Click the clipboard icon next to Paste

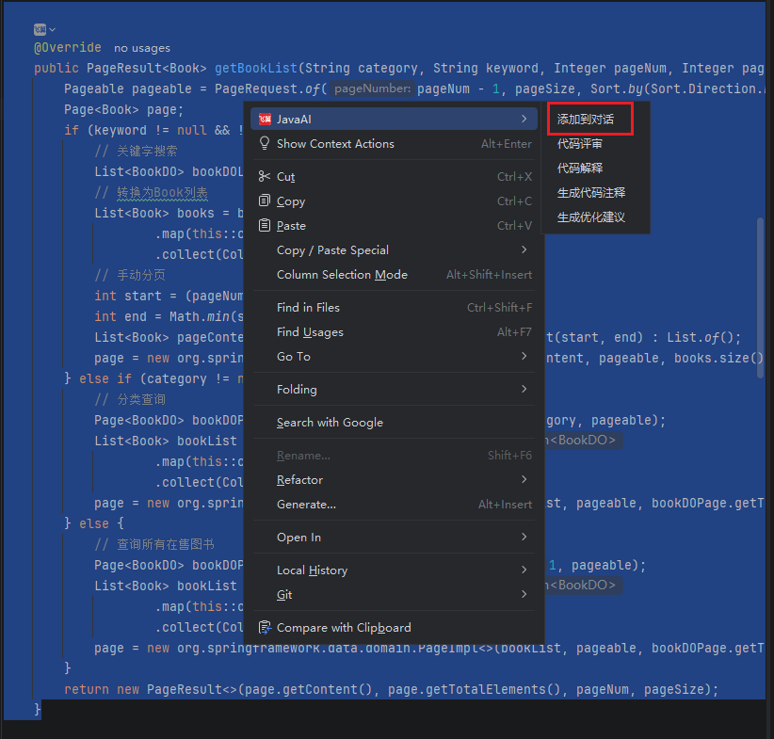tap(265, 225)
